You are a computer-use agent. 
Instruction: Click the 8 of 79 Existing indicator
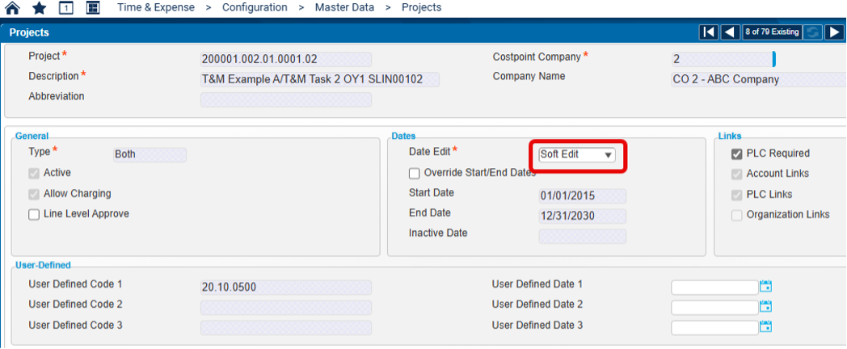pyautogui.click(x=771, y=32)
